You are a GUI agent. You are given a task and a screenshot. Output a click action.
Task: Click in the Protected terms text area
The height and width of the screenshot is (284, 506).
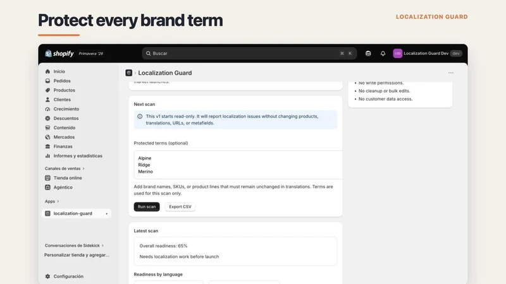pyautogui.click(x=238, y=165)
